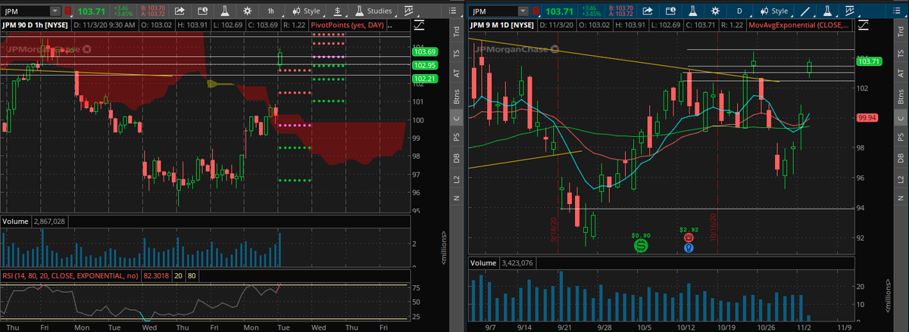Open the AT sidebar tab in left chart

tap(456, 74)
